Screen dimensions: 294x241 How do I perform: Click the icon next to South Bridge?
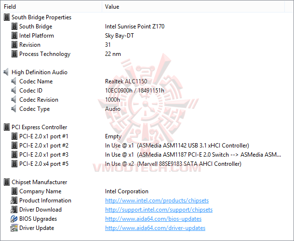pos(14,27)
